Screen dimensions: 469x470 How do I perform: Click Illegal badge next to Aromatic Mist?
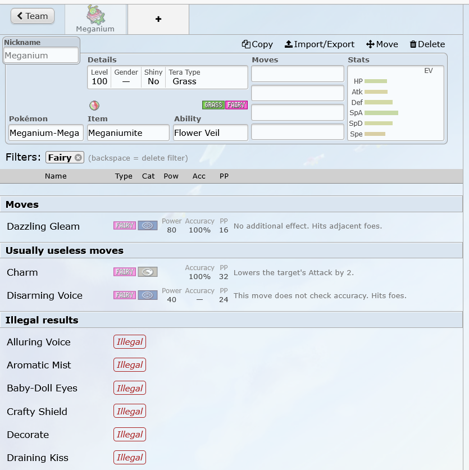coord(130,365)
